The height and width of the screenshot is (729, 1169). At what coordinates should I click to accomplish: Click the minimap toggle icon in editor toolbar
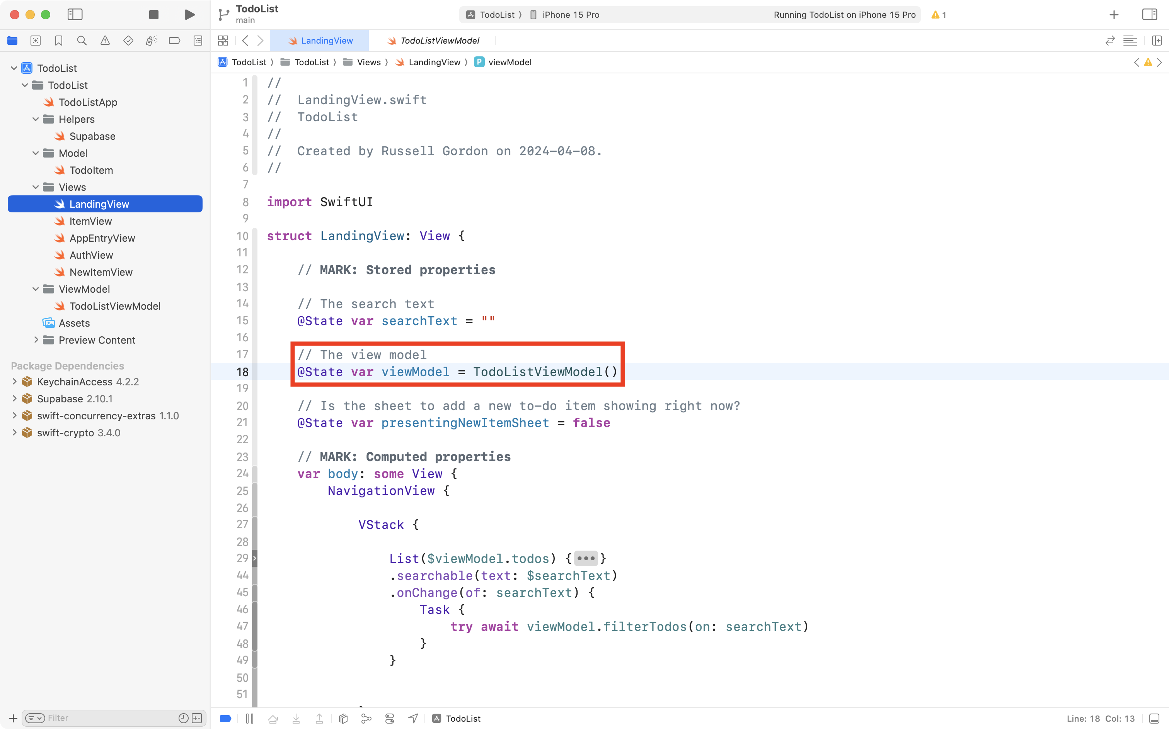tap(1130, 41)
